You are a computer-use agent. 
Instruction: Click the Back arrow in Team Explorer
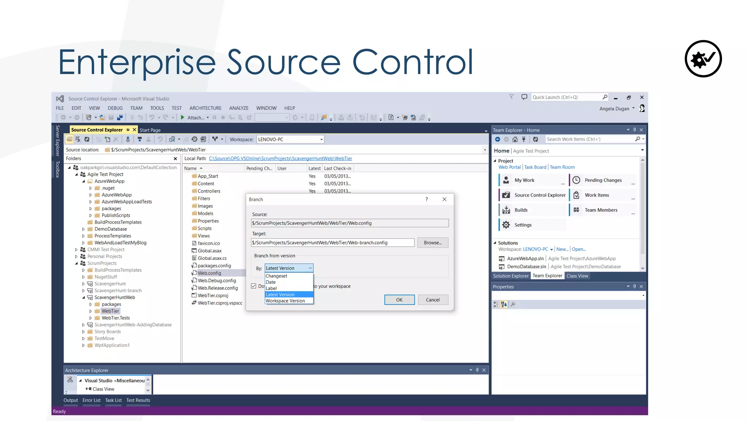(497, 139)
